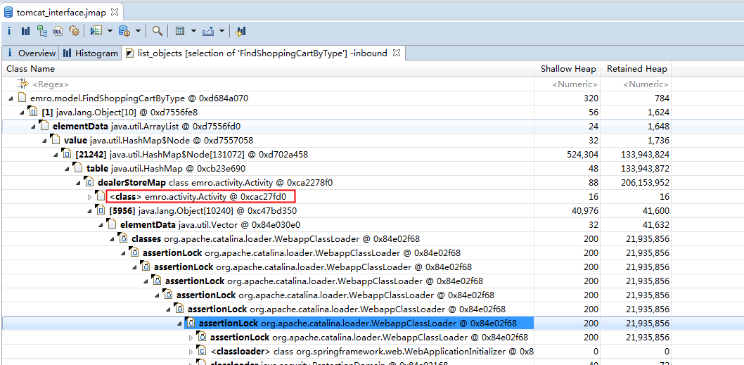Sort by Shallow Heap column header

coord(568,69)
